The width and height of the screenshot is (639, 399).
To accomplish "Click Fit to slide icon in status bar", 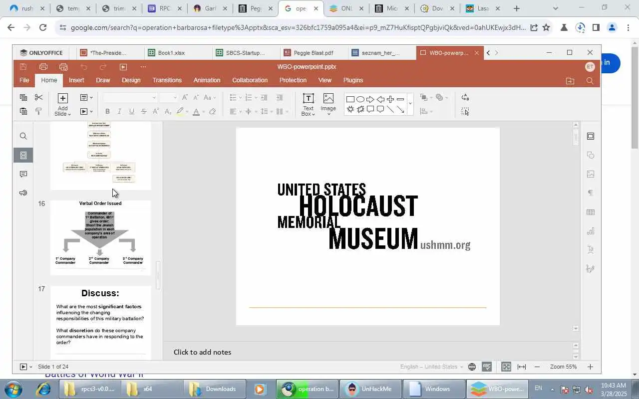I will pos(506,367).
